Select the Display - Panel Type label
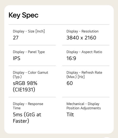This screenshot has height=138, width=118. 29,52
